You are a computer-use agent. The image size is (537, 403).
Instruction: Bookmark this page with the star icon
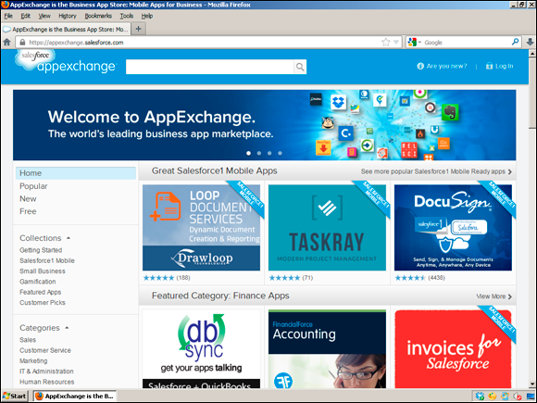click(x=386, y=42)
